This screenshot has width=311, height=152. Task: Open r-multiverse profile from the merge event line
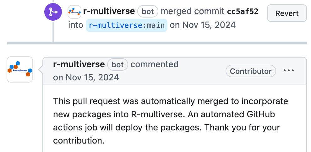coord(109,12)
